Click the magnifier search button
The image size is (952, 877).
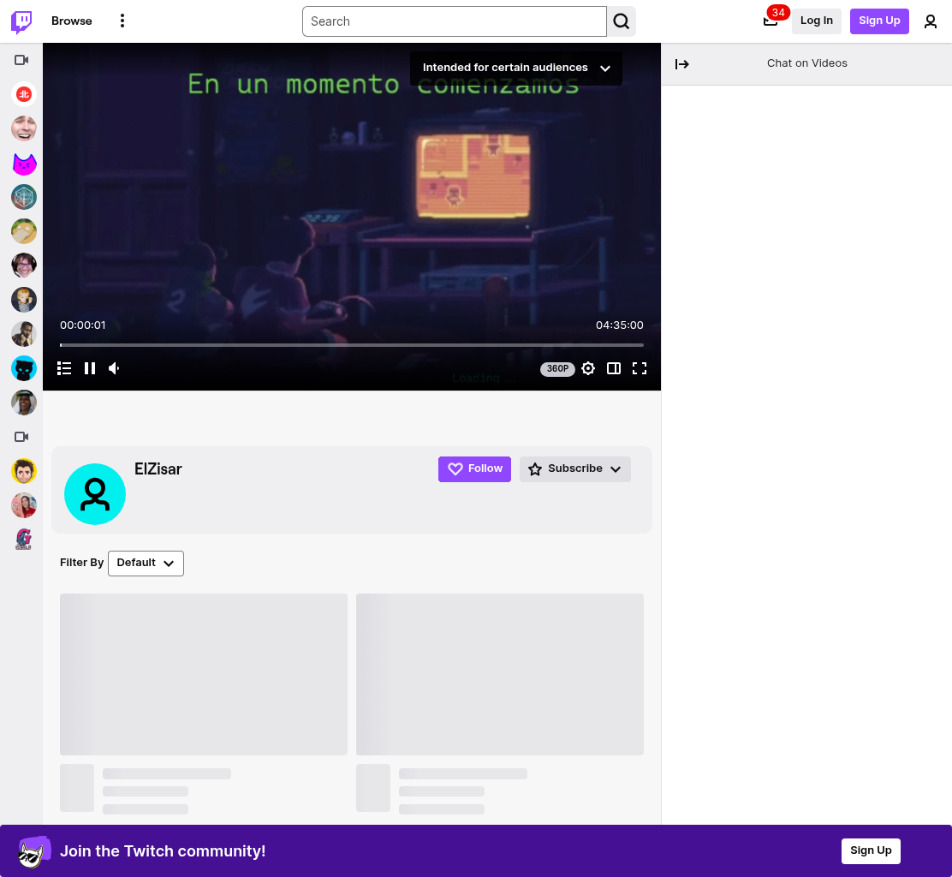coord(621,21)
